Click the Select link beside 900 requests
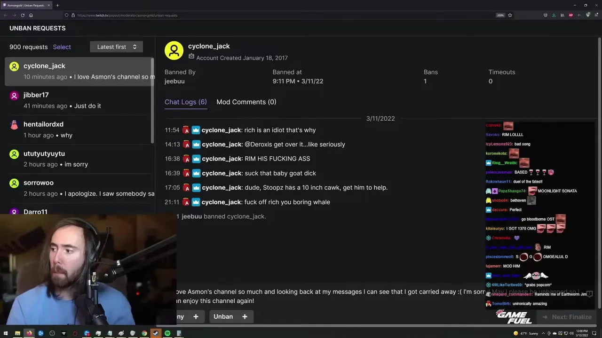Screen dimensions: 602x338 pyautogui.click(x=62, y=47)
